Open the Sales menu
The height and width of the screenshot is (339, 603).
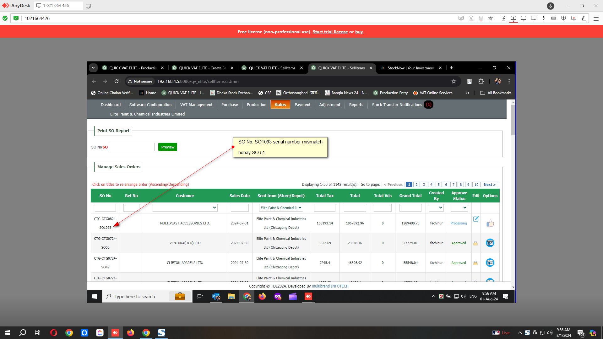pyautogui.click(x=280, y=105)
